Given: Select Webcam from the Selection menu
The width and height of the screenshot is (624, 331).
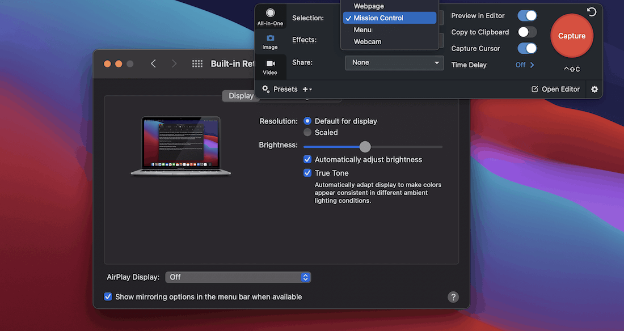Looking at the screenshot, I should click(x=368, y=41).
